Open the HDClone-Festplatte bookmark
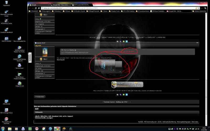Screen dimensions: 210x131 coord(157,11)
